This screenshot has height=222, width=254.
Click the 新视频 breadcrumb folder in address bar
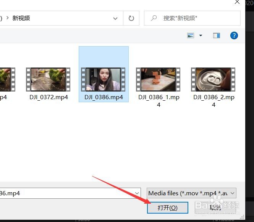tap(21, 18)
